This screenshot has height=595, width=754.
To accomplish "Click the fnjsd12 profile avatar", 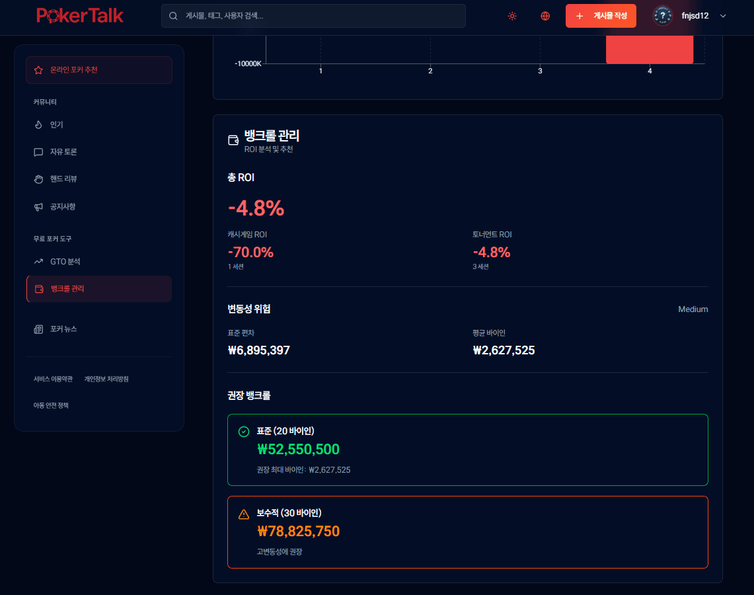I will [x=662, y=16].
